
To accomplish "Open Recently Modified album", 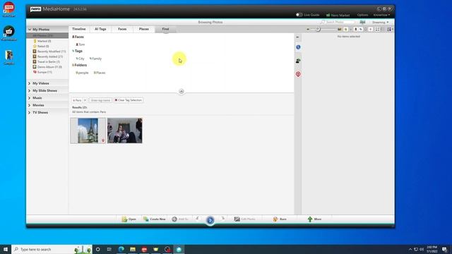I will [52, 52].
